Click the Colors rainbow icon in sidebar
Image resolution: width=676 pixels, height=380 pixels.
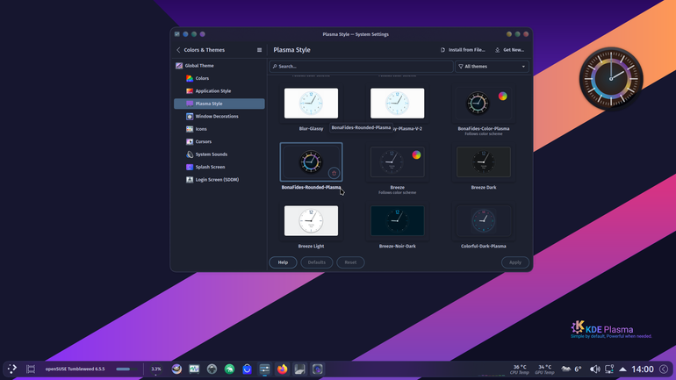190,78
